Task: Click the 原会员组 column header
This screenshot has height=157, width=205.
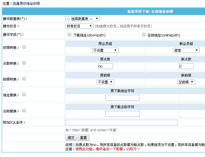Action: (105, 44)
